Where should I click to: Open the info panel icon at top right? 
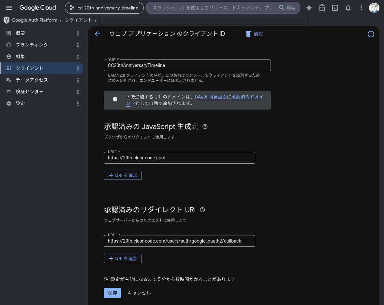(x=371, y=34)
